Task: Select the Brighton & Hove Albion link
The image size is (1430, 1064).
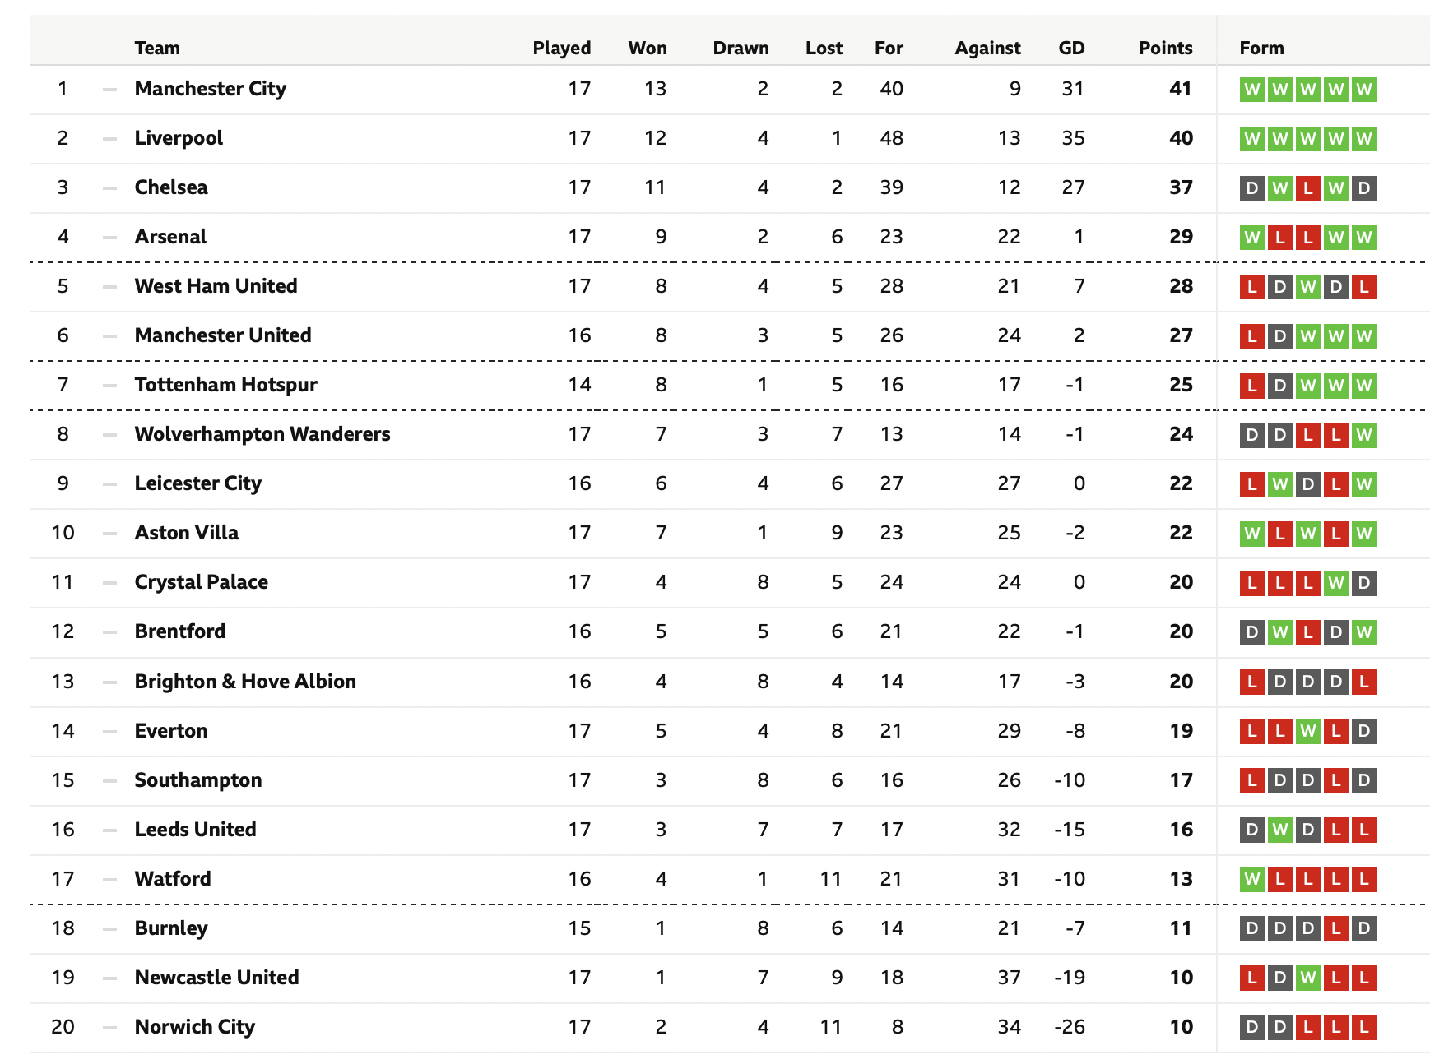Action: coord(245,682)
